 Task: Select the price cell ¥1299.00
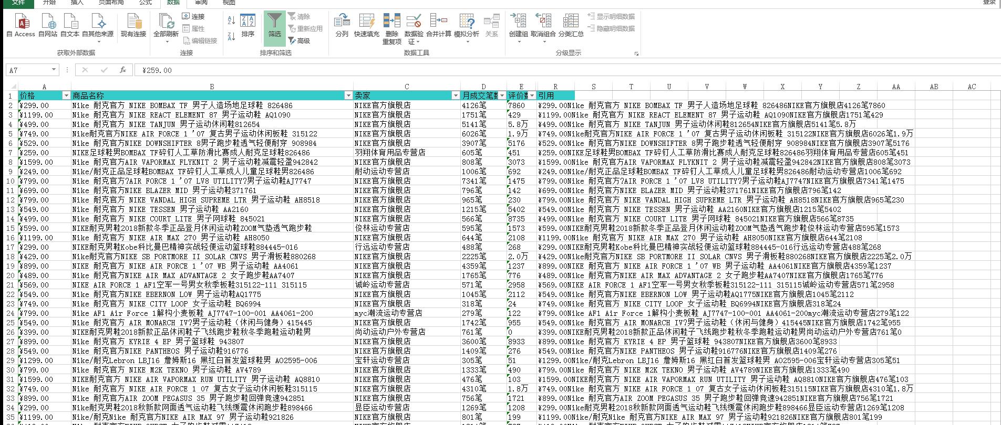pos(45,360)
